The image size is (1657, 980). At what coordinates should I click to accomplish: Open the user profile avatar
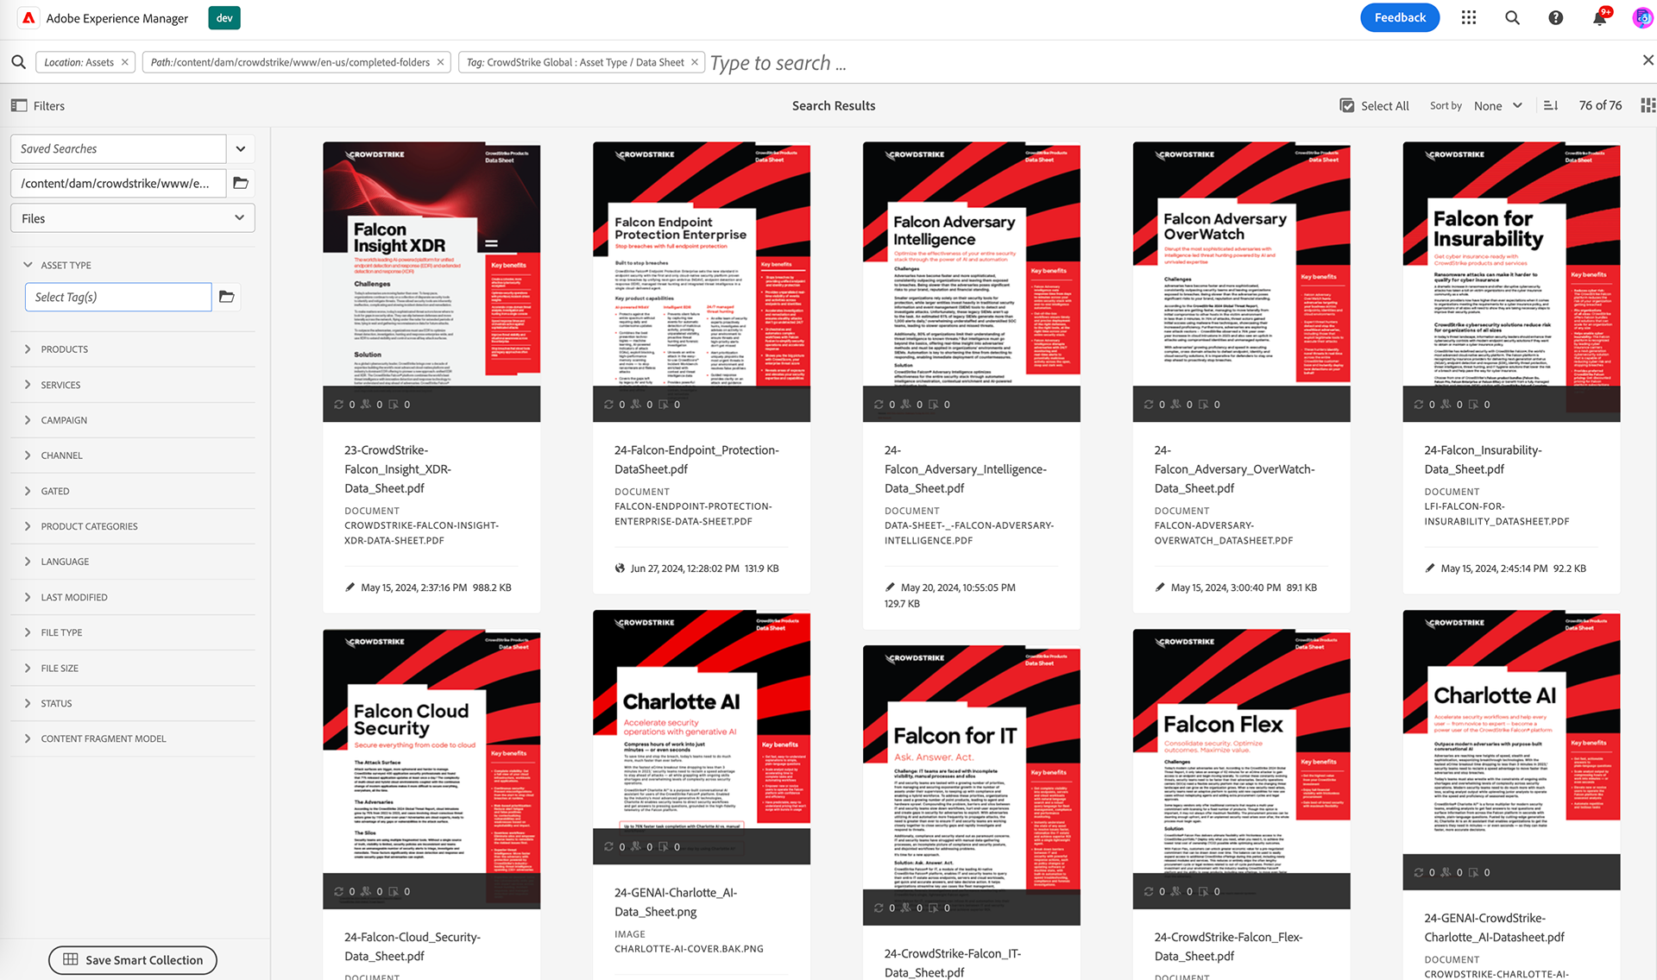tap(1642, 18)
